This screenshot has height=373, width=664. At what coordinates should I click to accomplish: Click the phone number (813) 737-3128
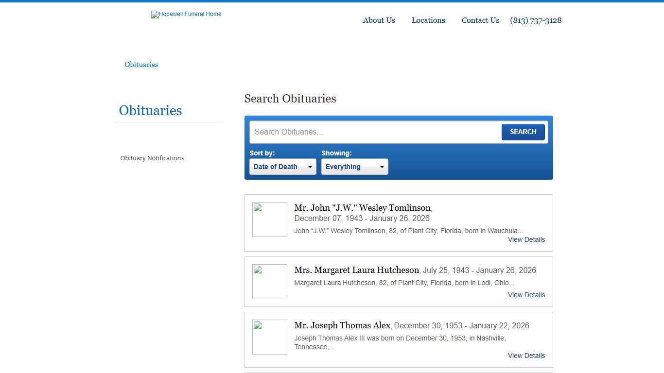[536, 20]
